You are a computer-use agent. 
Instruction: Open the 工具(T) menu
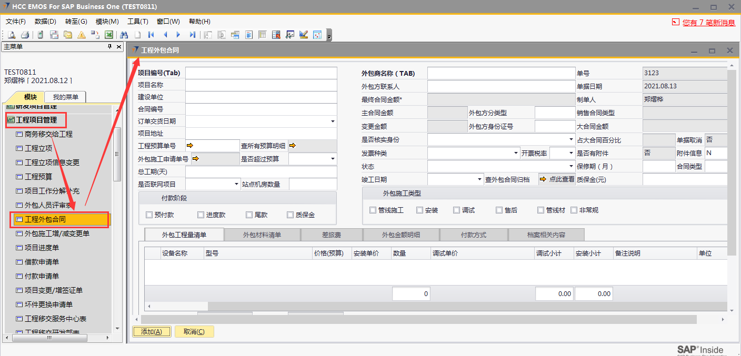click(x=137, y=22)
